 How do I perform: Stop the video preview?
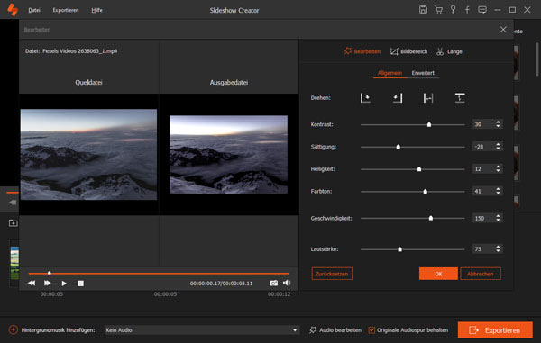click(x=80, y=283)
